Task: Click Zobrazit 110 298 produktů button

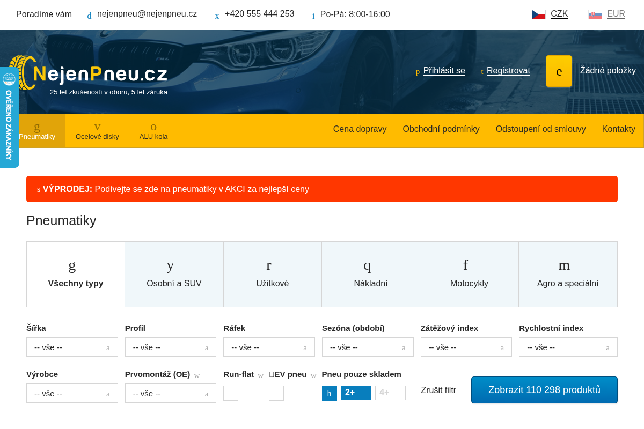Action: [544, 390]
